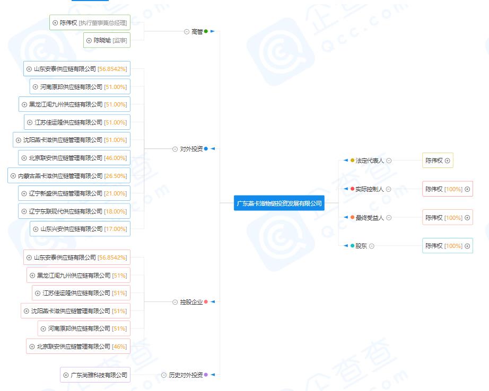Expand the 陈伟权 executive director node plus icon

coord(55,23)
